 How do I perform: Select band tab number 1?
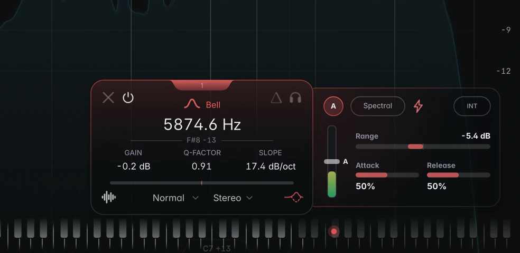tap(202, 85)
